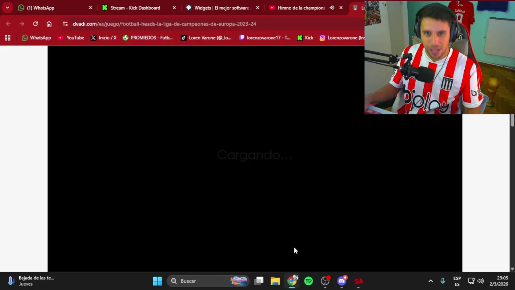Open the red app icon on taskbar
This screenshot has height=290, width=515.
click(x=358, y=281)
